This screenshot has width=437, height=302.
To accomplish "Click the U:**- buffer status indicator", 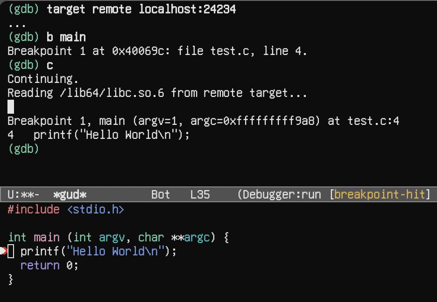I will (x=23, y=194).
